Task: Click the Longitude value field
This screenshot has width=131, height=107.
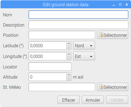Action: (48, 56)
